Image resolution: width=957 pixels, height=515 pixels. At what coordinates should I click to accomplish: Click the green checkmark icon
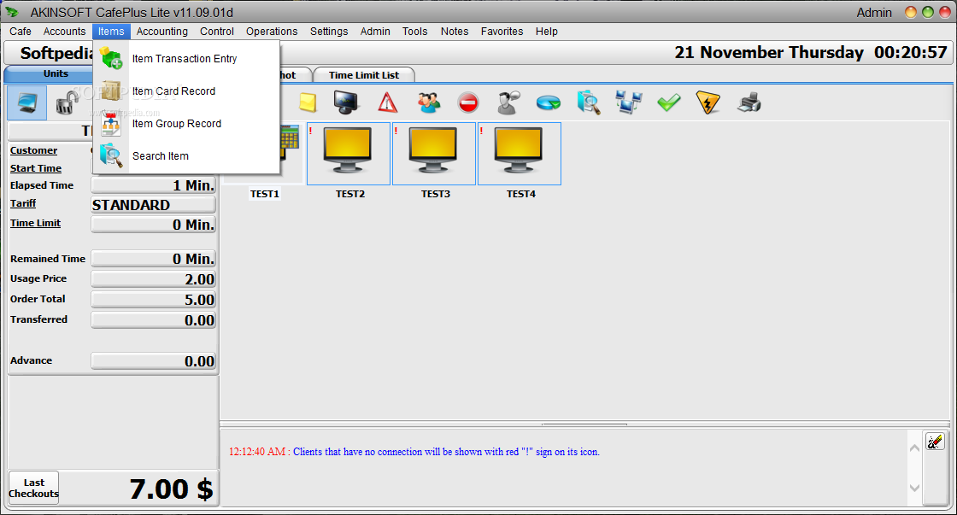tap(669, 102)
